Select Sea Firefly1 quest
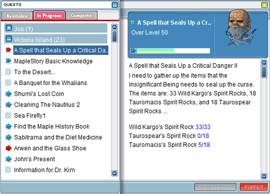270x194 pixels. pyautogui.click(x=30, y=116)
